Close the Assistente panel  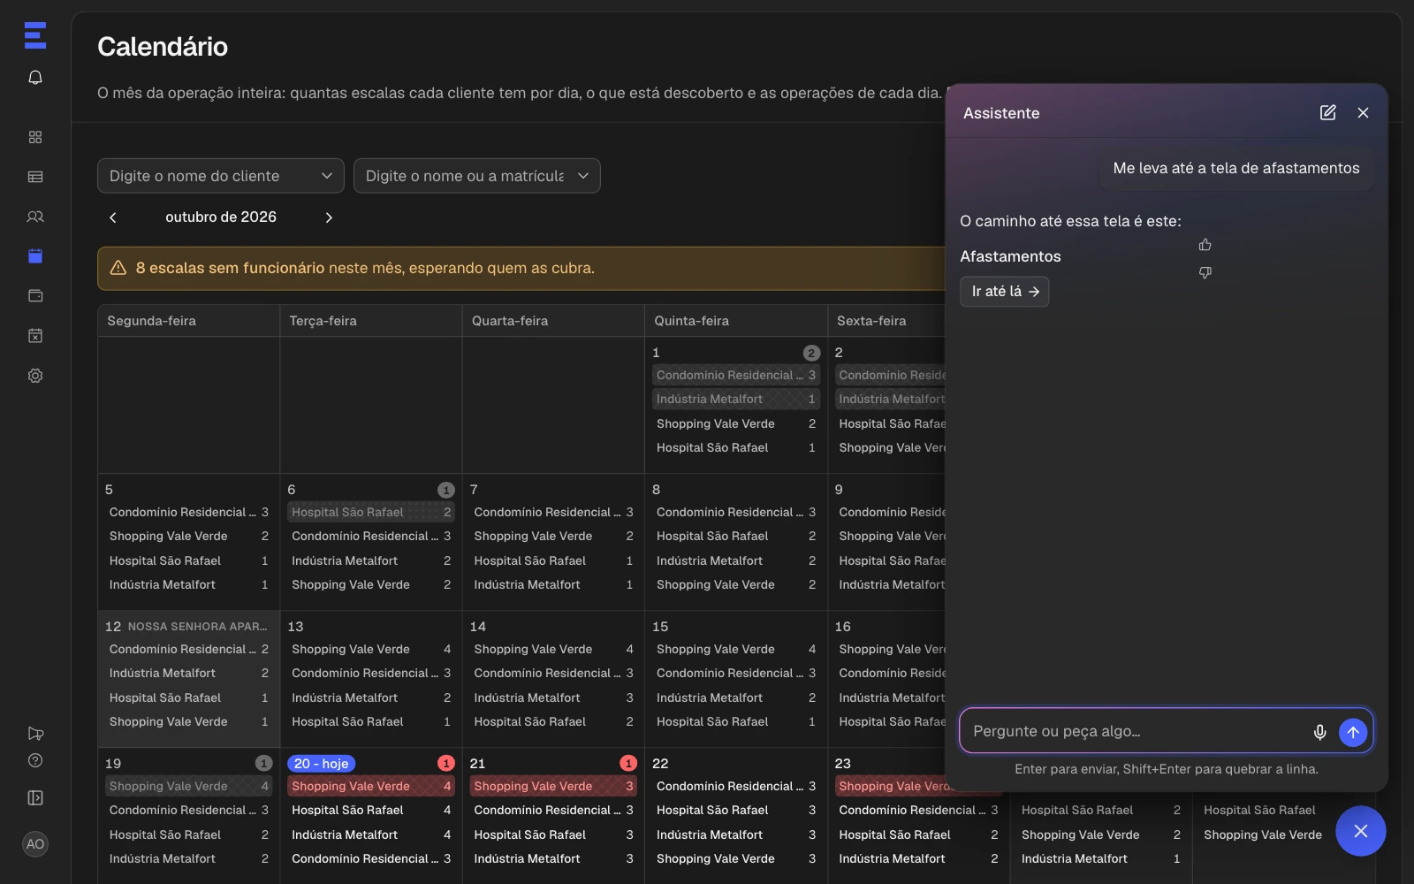pyautogui.click(x=1363, y=112)
